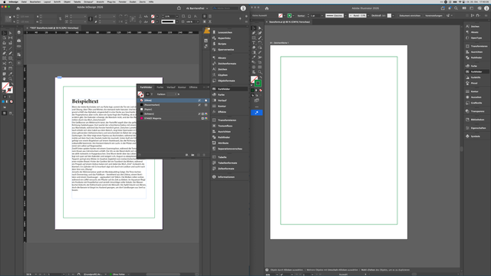Select the InDesign Selection tool
This screenshot has height=276, width=491.
(x=5, y=33)
